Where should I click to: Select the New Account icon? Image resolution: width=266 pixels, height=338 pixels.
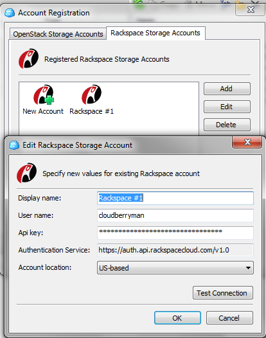tap(44, 95)
